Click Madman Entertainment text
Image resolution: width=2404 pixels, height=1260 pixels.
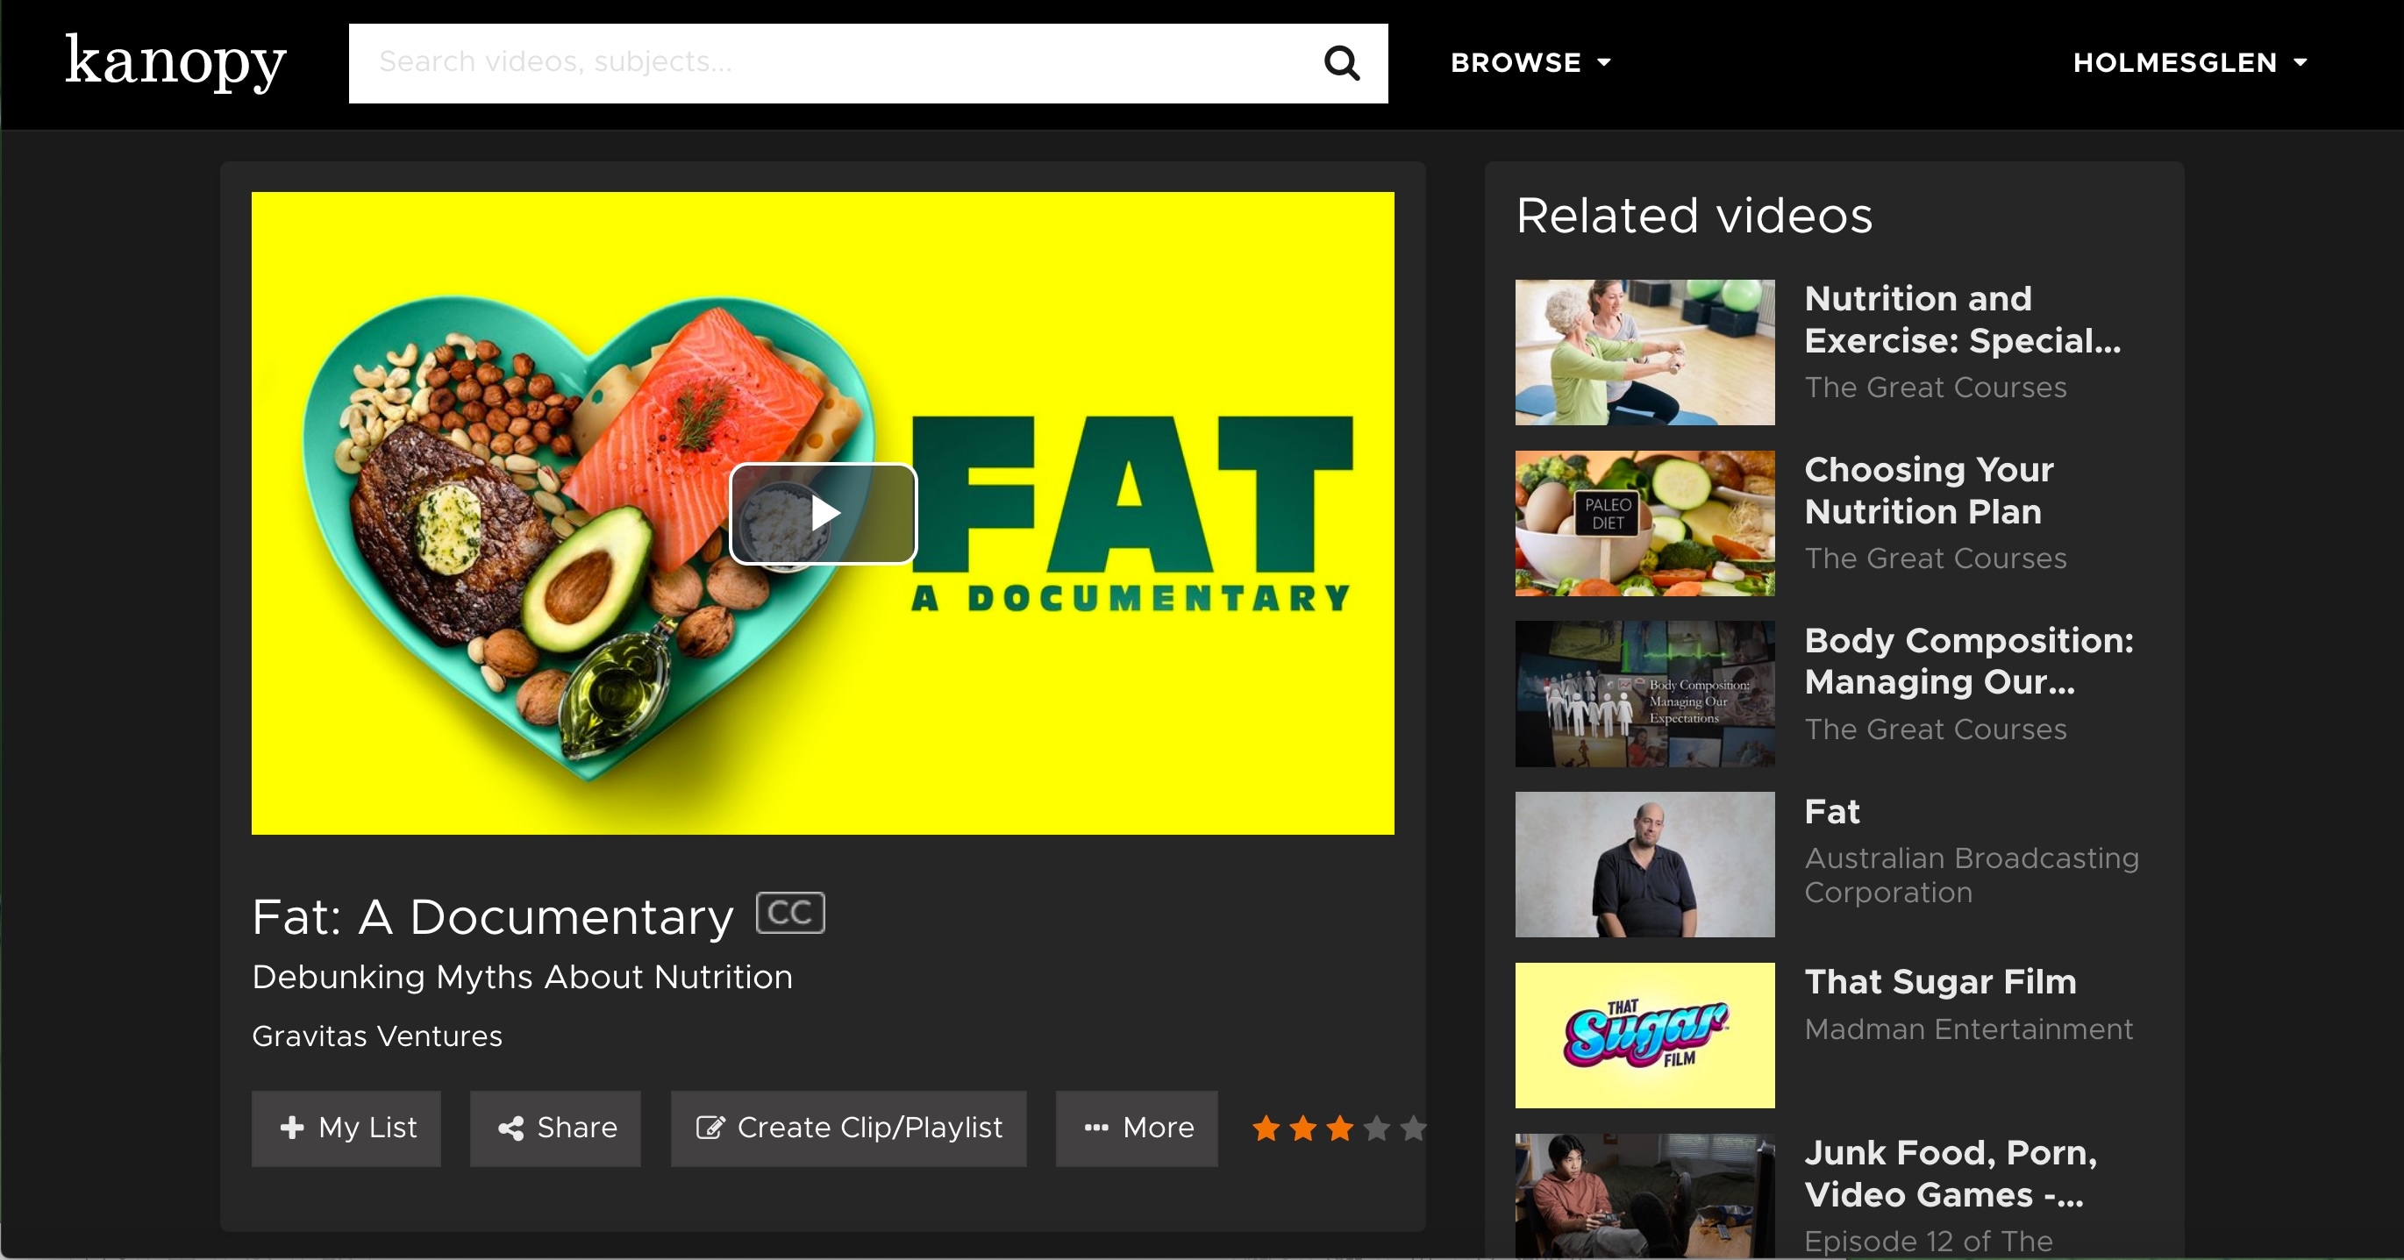pos(1968,1029)
